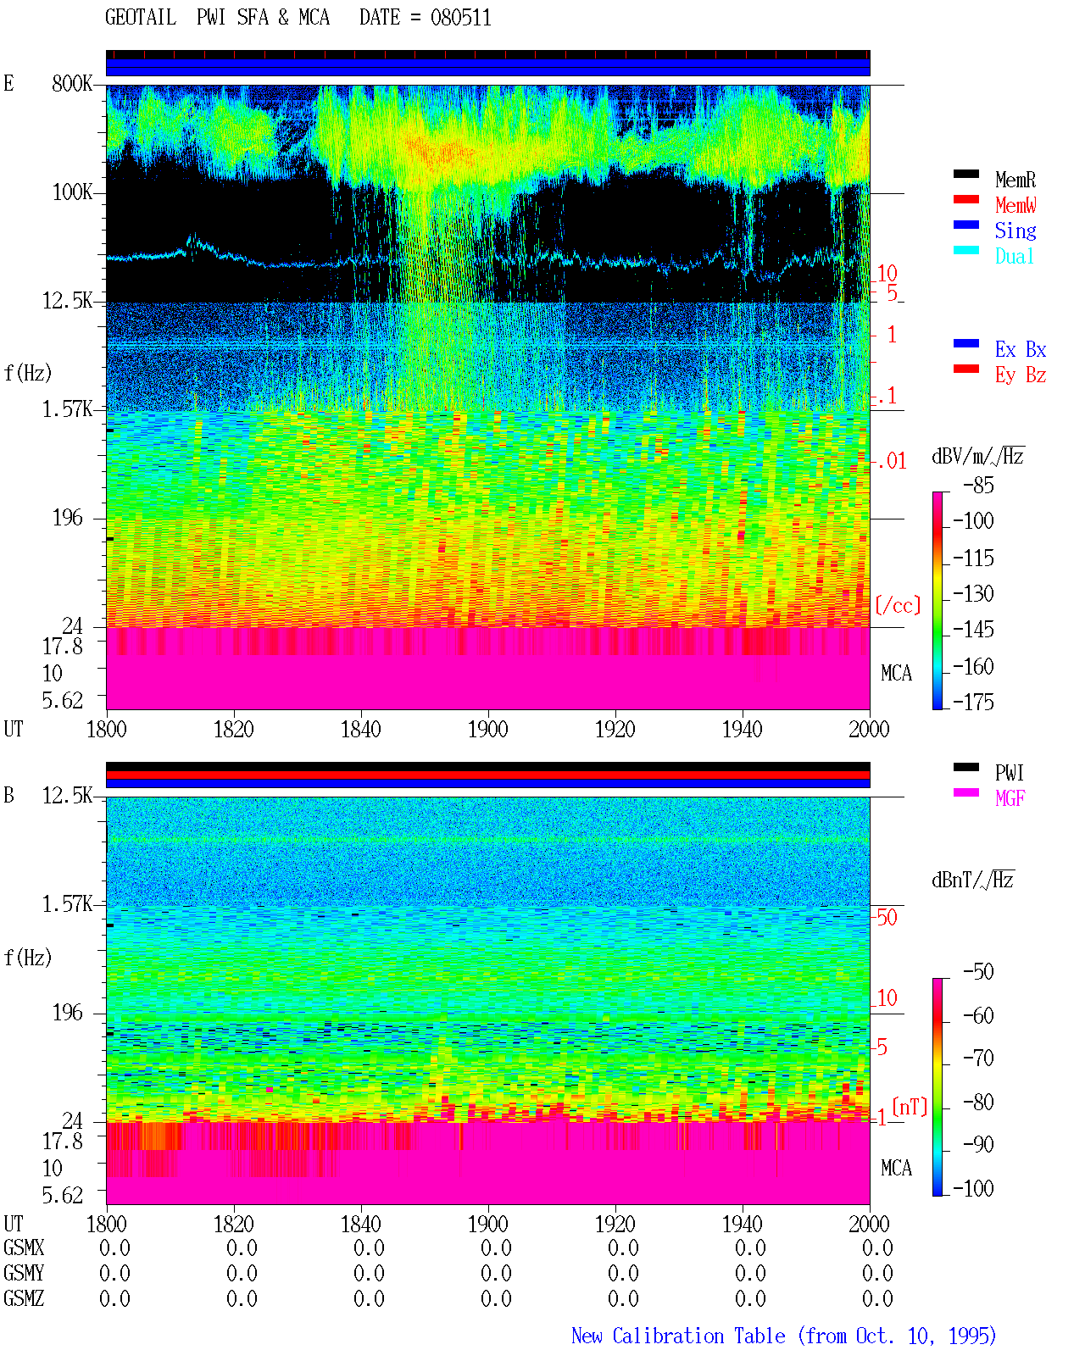
Task: Click the GSMY row label
Action: 24,1273
